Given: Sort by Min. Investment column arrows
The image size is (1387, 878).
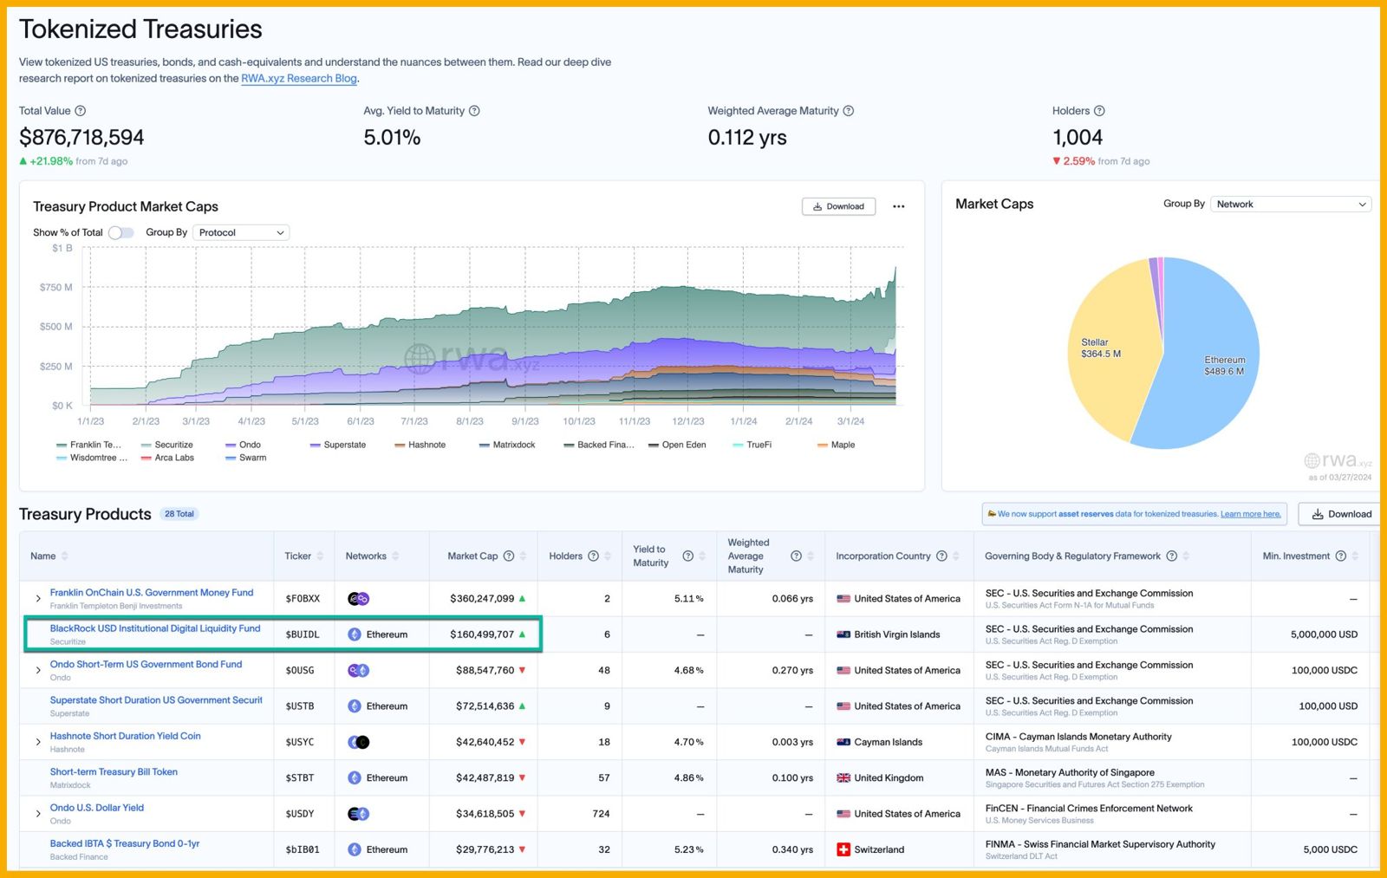Looking at the screenshot, I should click(1355, 556).
